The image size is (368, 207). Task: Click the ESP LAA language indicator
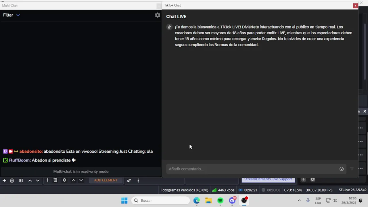pyautogui.click(x=318, y=201)
